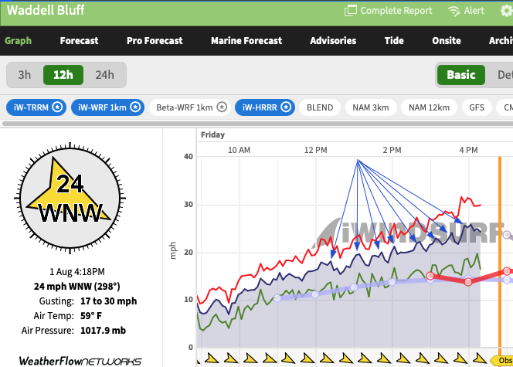Viewport: 513px width, 367px height.
Task: Click the 2 PM time label
Action: coord(392,150)
